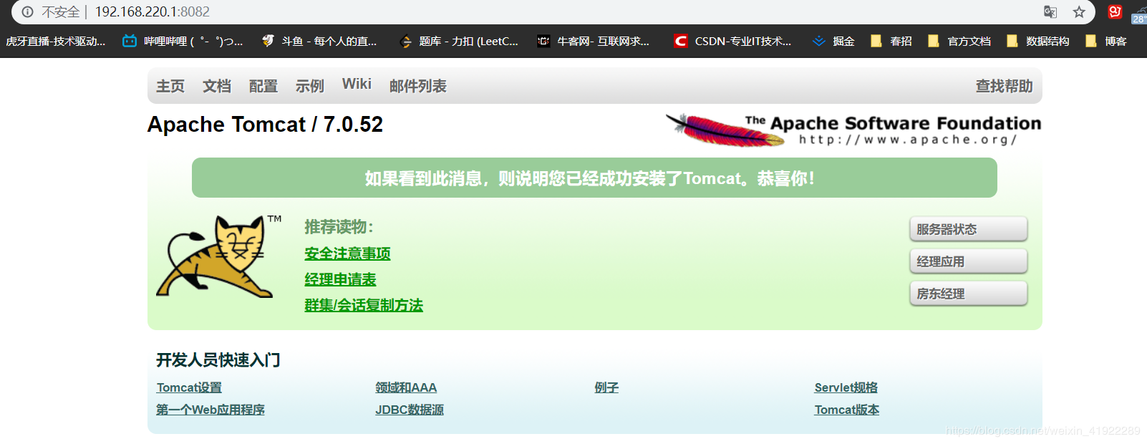Open the 斗鱼 bookmark
Screen dimensions: 1147x444
click(319, 42)
